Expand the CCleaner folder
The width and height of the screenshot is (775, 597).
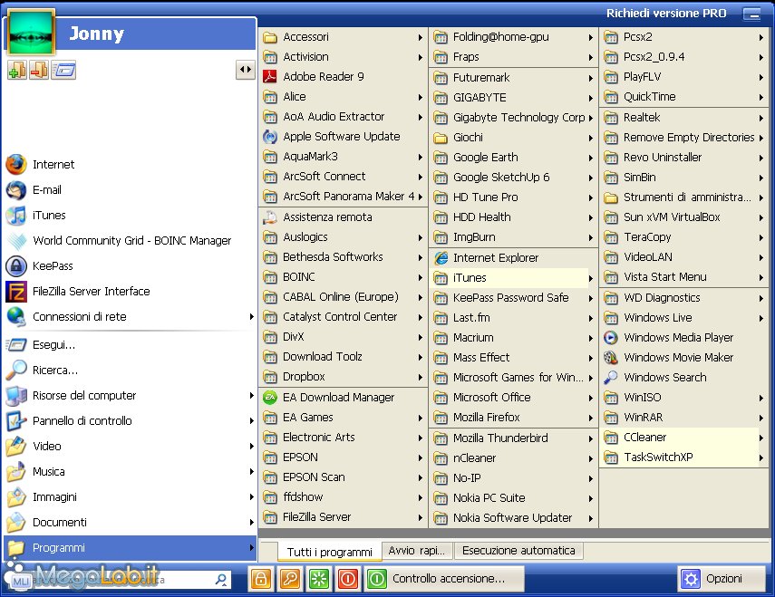click(684, 438)
